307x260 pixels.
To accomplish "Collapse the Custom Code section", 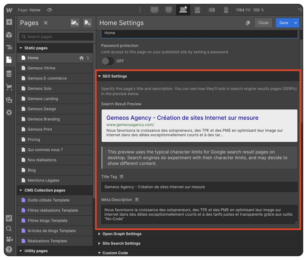I will tap(99, 253).
